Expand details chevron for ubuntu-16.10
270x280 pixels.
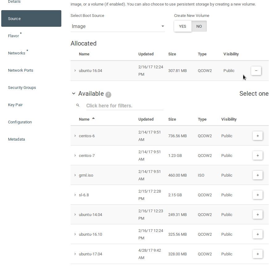[75, 234]
